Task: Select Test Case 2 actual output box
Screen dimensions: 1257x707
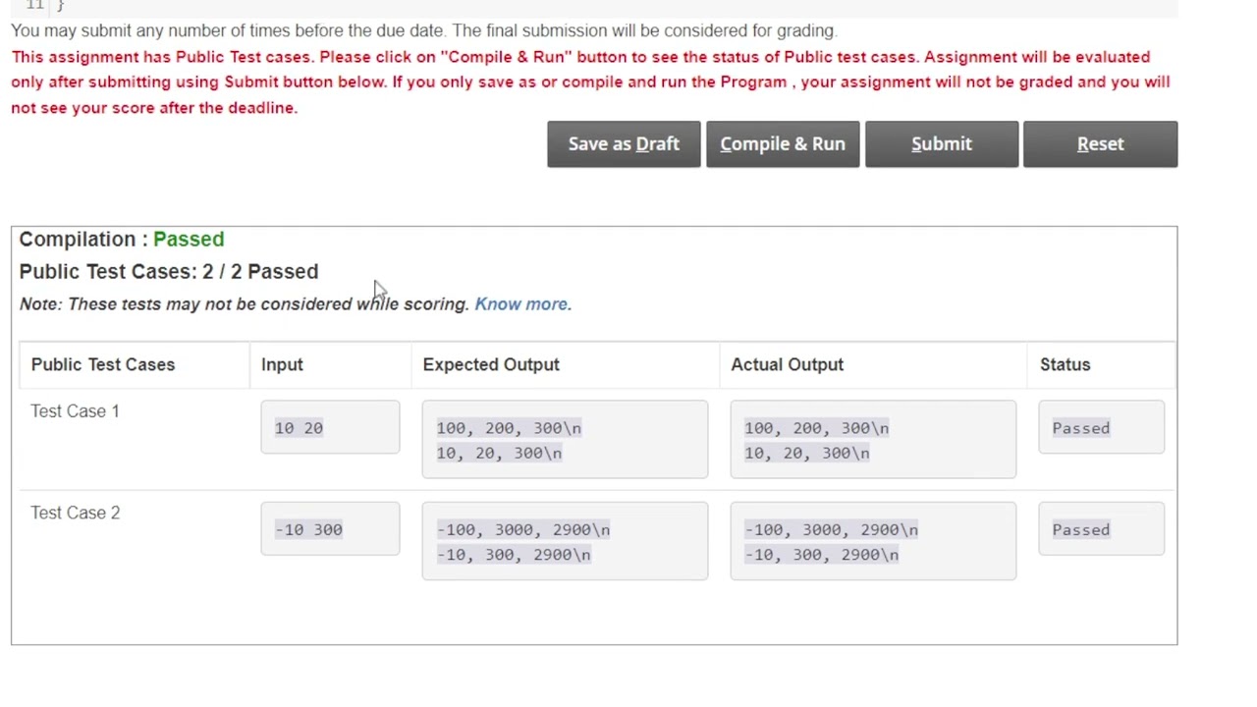Action: tap(873, 542)
